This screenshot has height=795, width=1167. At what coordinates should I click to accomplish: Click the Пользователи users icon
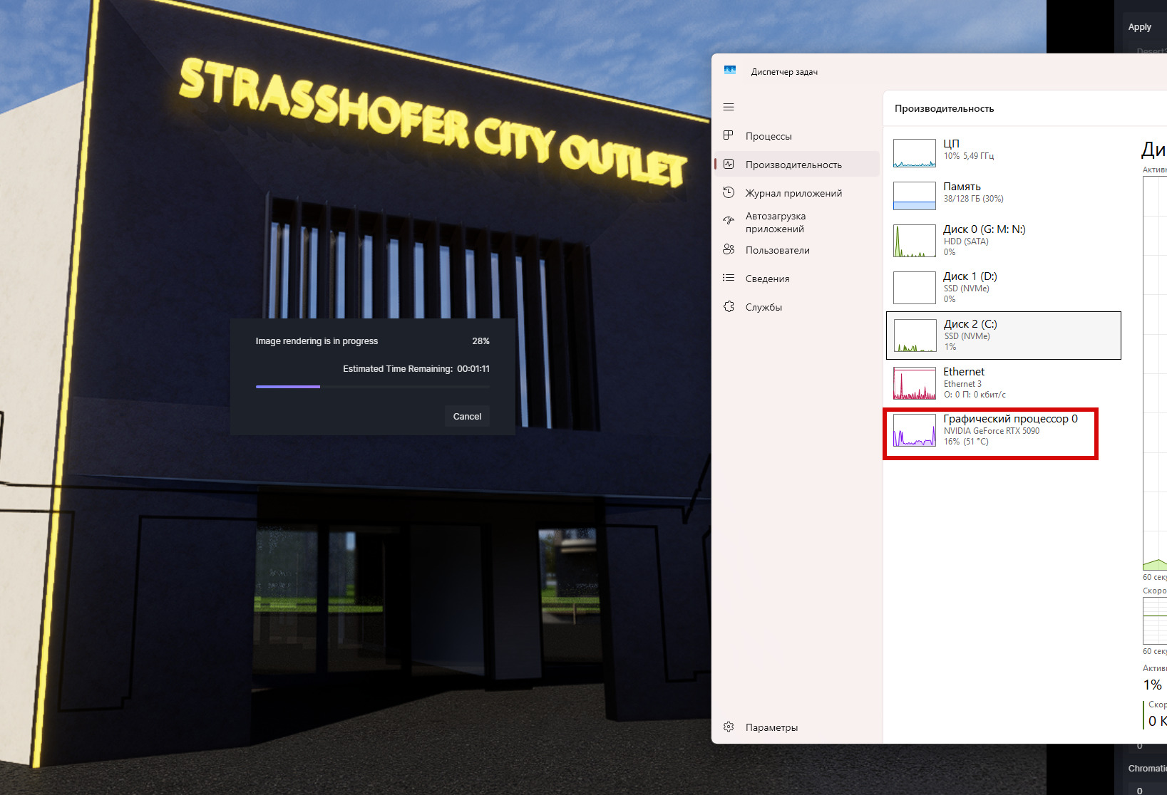point(729,249)
